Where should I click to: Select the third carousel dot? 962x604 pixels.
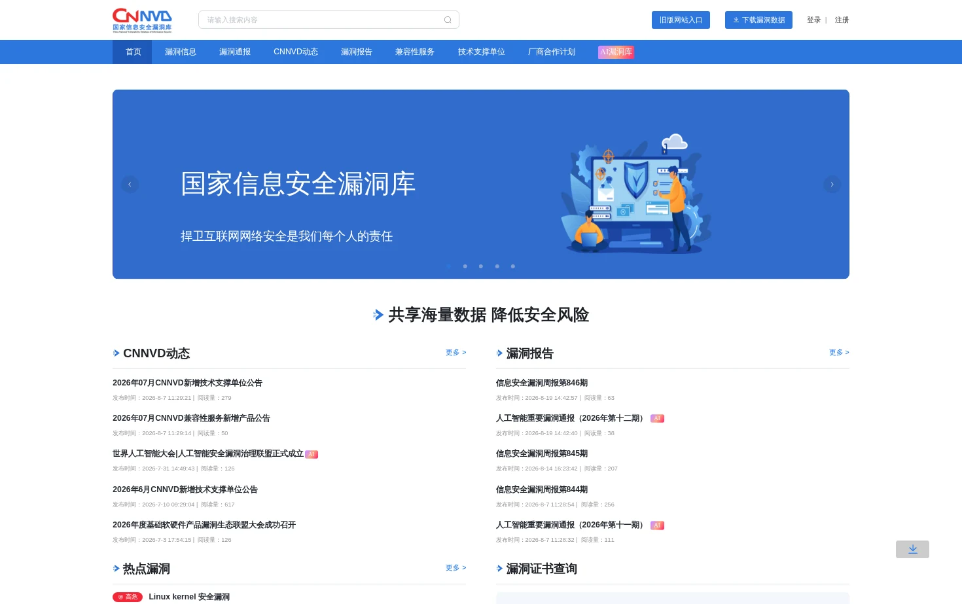481,266
